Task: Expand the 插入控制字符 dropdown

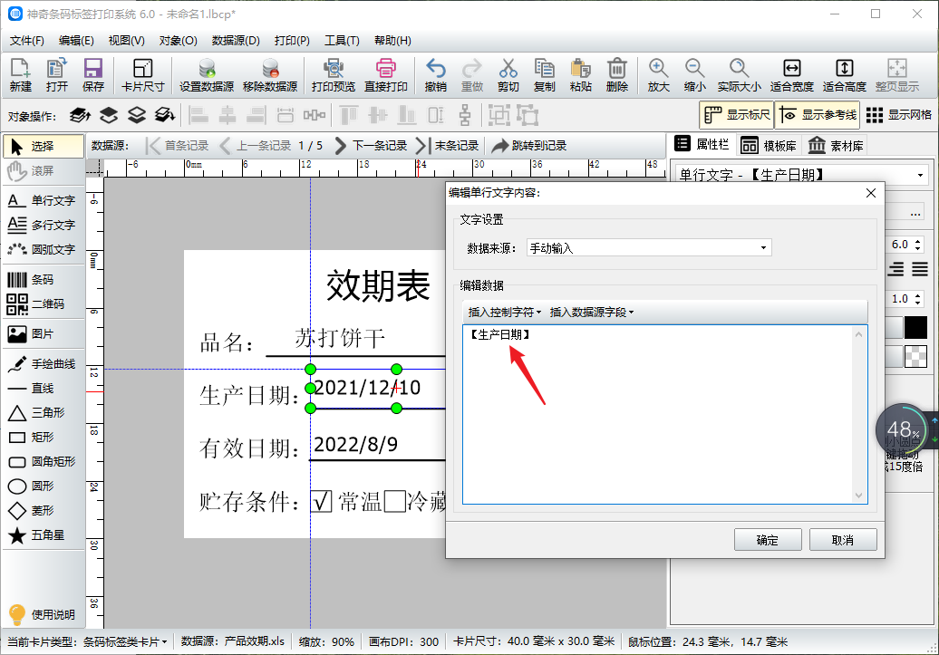Action: click(x=504, y=312)
